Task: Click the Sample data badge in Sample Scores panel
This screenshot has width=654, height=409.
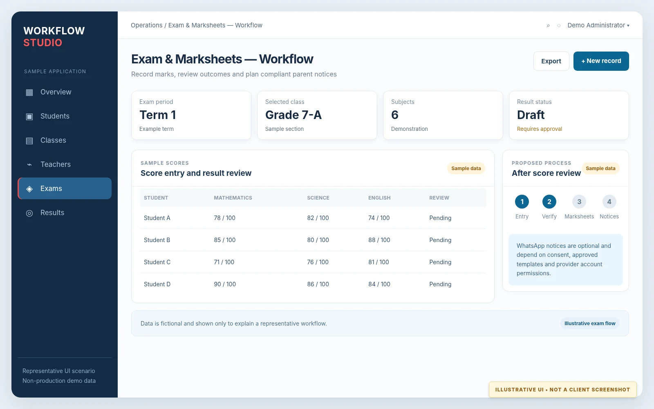Action: pos(466,169)
